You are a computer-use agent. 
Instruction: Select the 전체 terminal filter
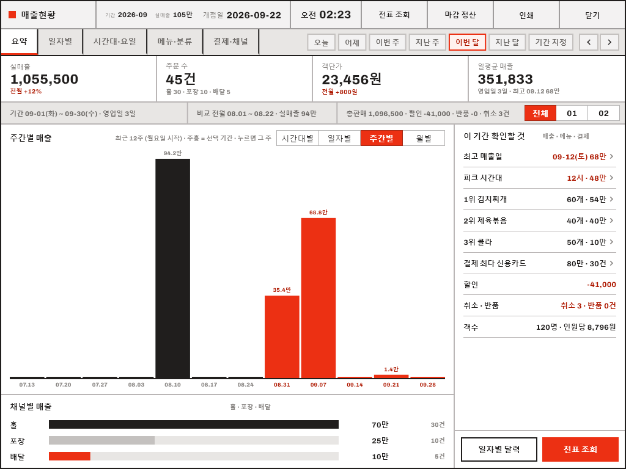tap(540, 113)
